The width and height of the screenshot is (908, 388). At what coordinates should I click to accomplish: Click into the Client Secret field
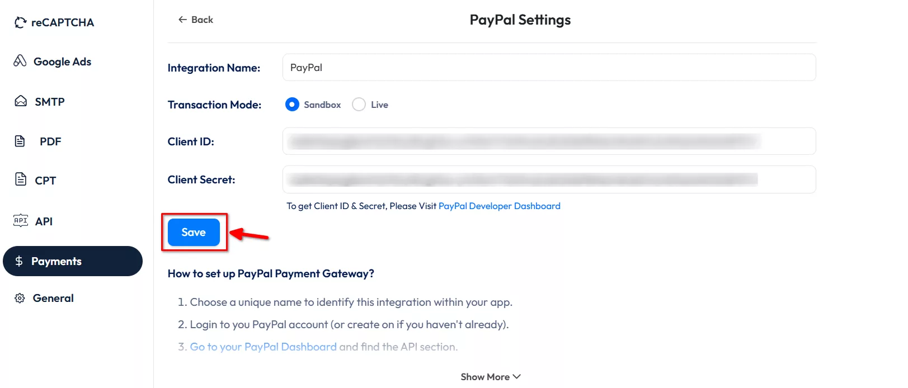[x=549, y=179]
